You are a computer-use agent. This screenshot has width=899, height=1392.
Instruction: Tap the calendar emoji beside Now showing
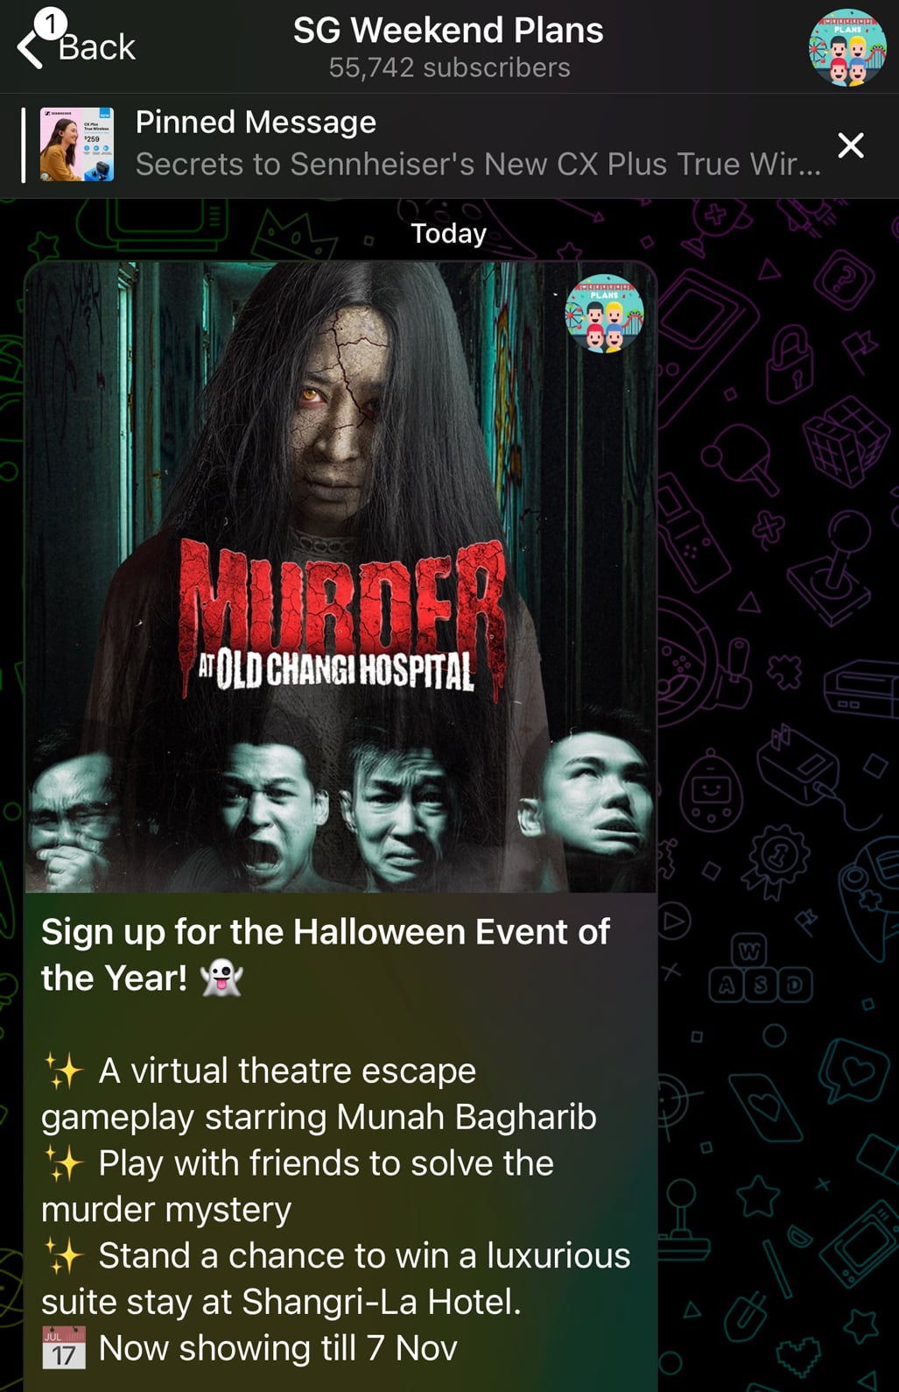64,1348
